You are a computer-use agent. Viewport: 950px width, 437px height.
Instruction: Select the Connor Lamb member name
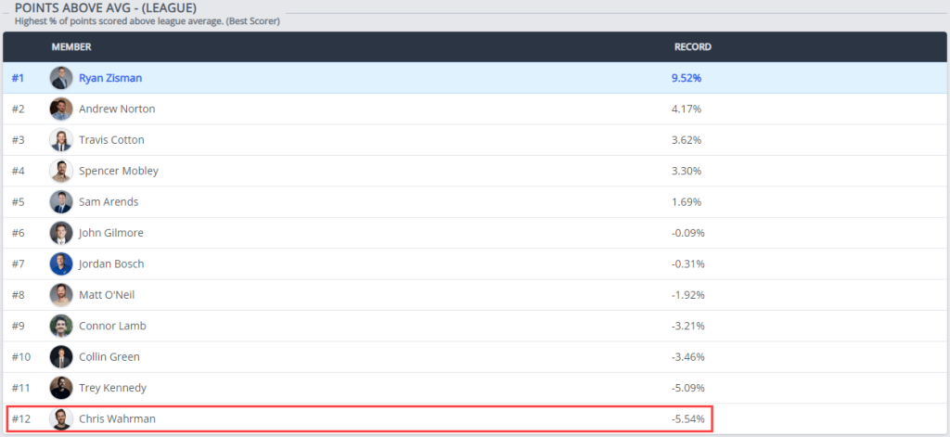(112, 326)
